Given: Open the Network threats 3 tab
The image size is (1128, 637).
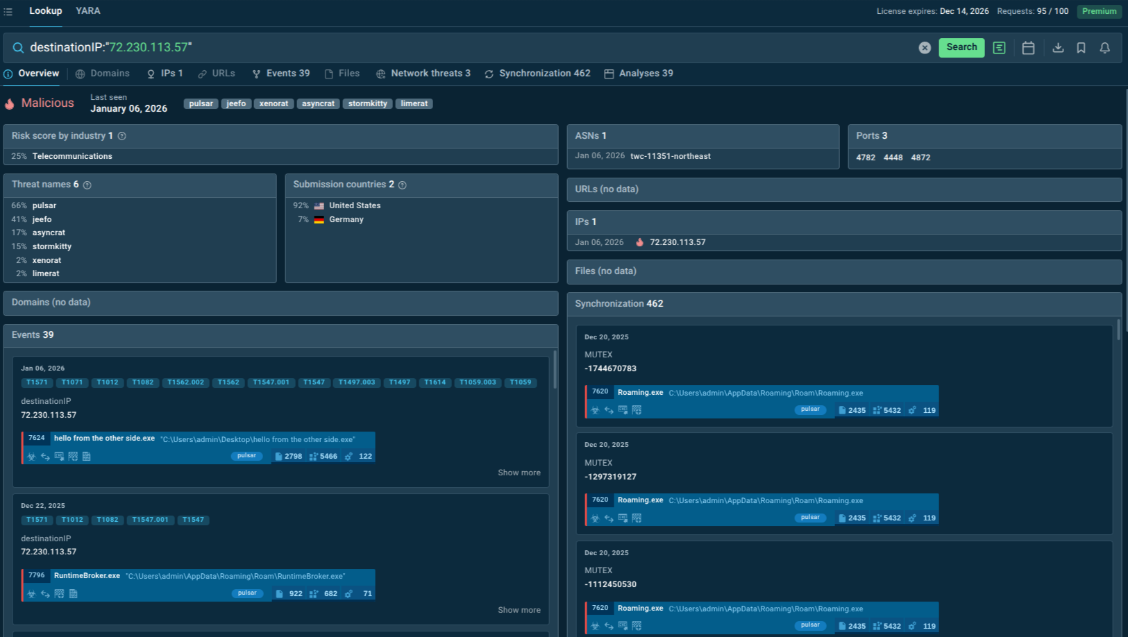Looking at the screenshot, I should point(430,73).
